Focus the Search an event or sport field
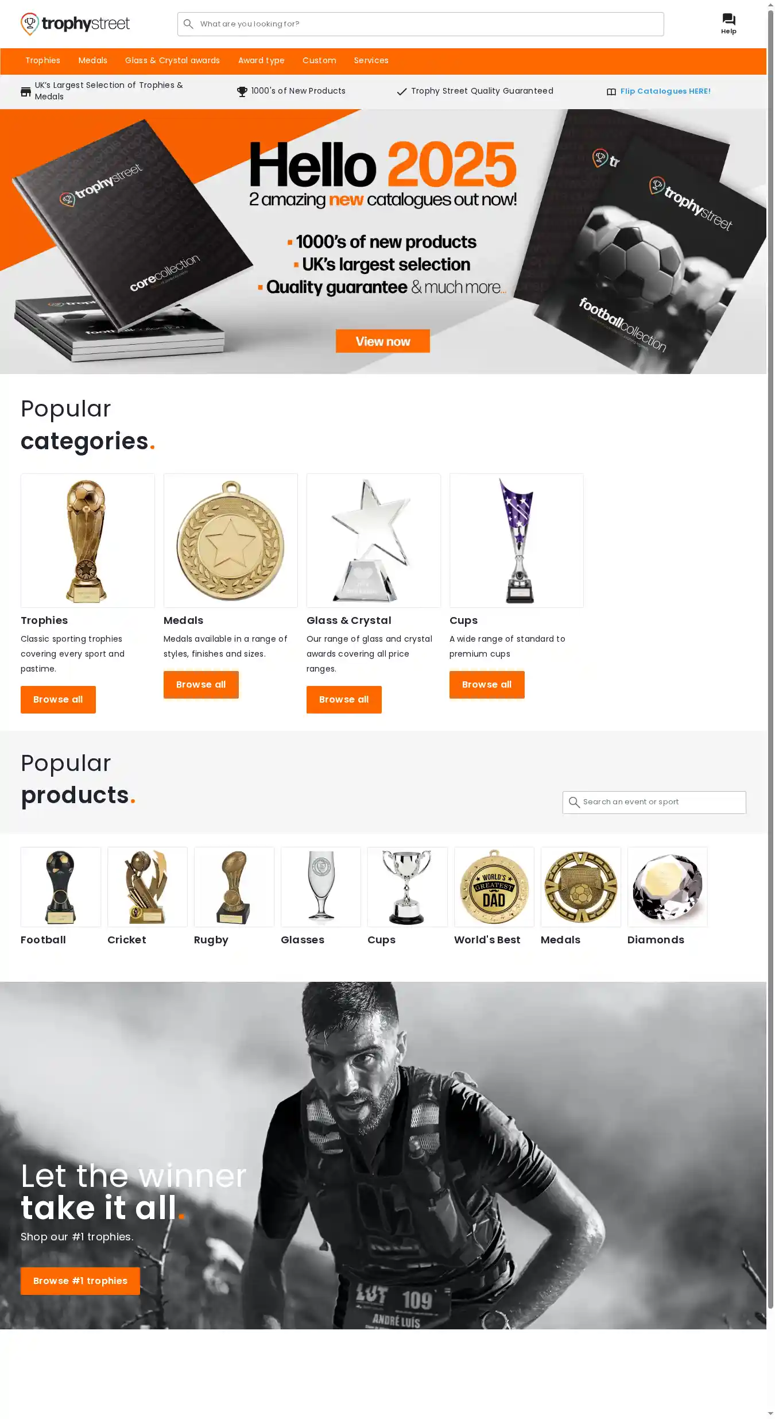 (654, 802)
